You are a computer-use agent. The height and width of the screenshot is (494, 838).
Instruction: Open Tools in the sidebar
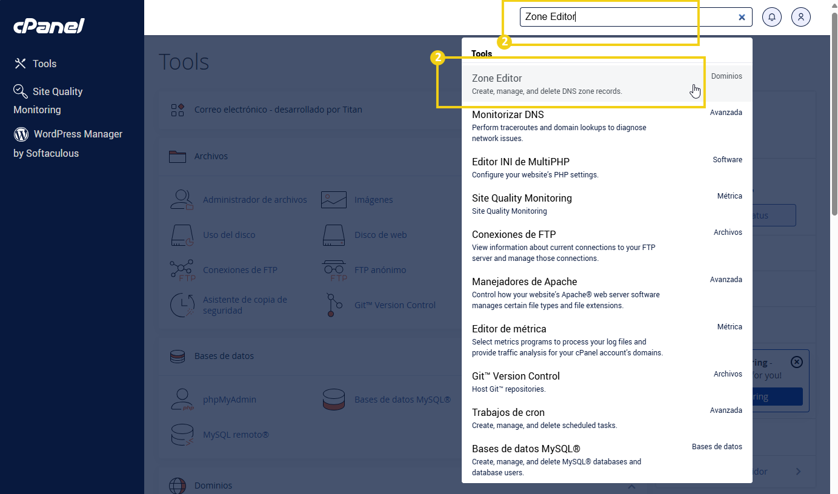click(x=44, y=64)
